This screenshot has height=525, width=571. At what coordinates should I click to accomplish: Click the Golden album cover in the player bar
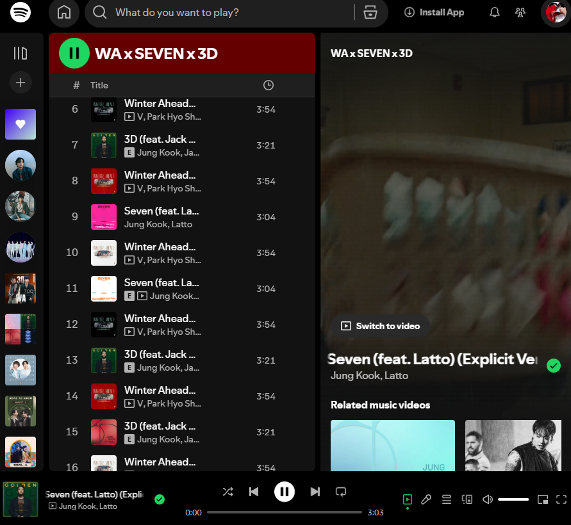pos(21,499)
